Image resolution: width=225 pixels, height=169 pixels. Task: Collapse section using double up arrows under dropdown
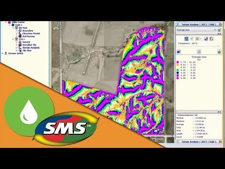click(x=219, y=34)
